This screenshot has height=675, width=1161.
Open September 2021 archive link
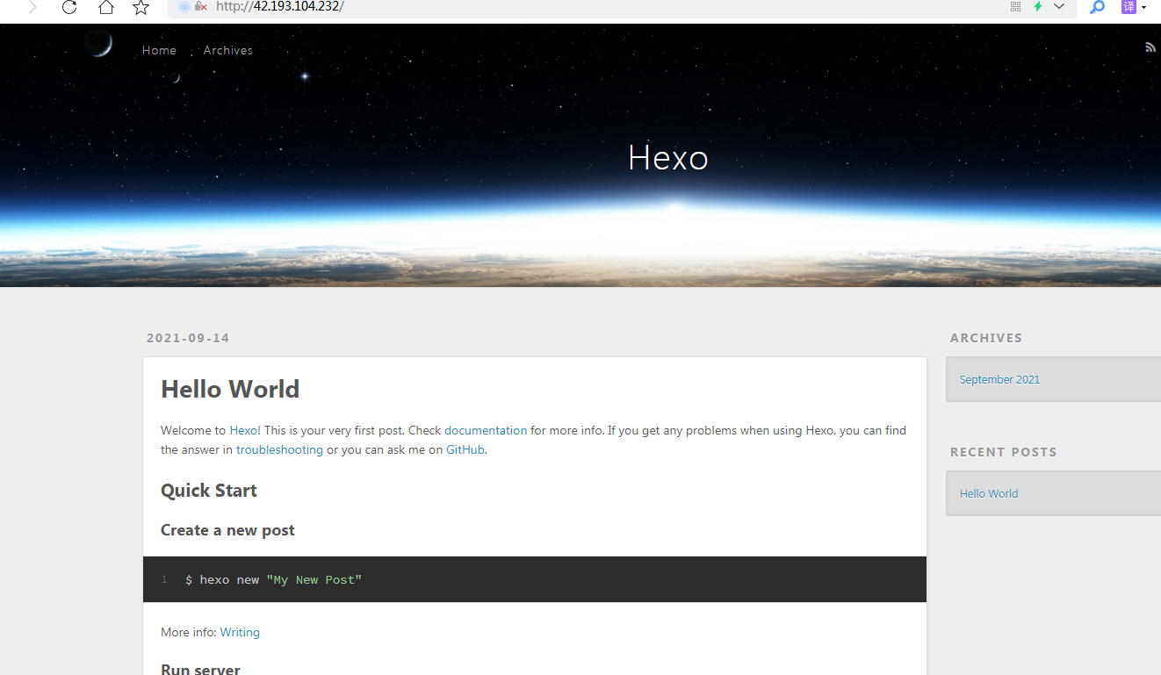tap(999, 379)
